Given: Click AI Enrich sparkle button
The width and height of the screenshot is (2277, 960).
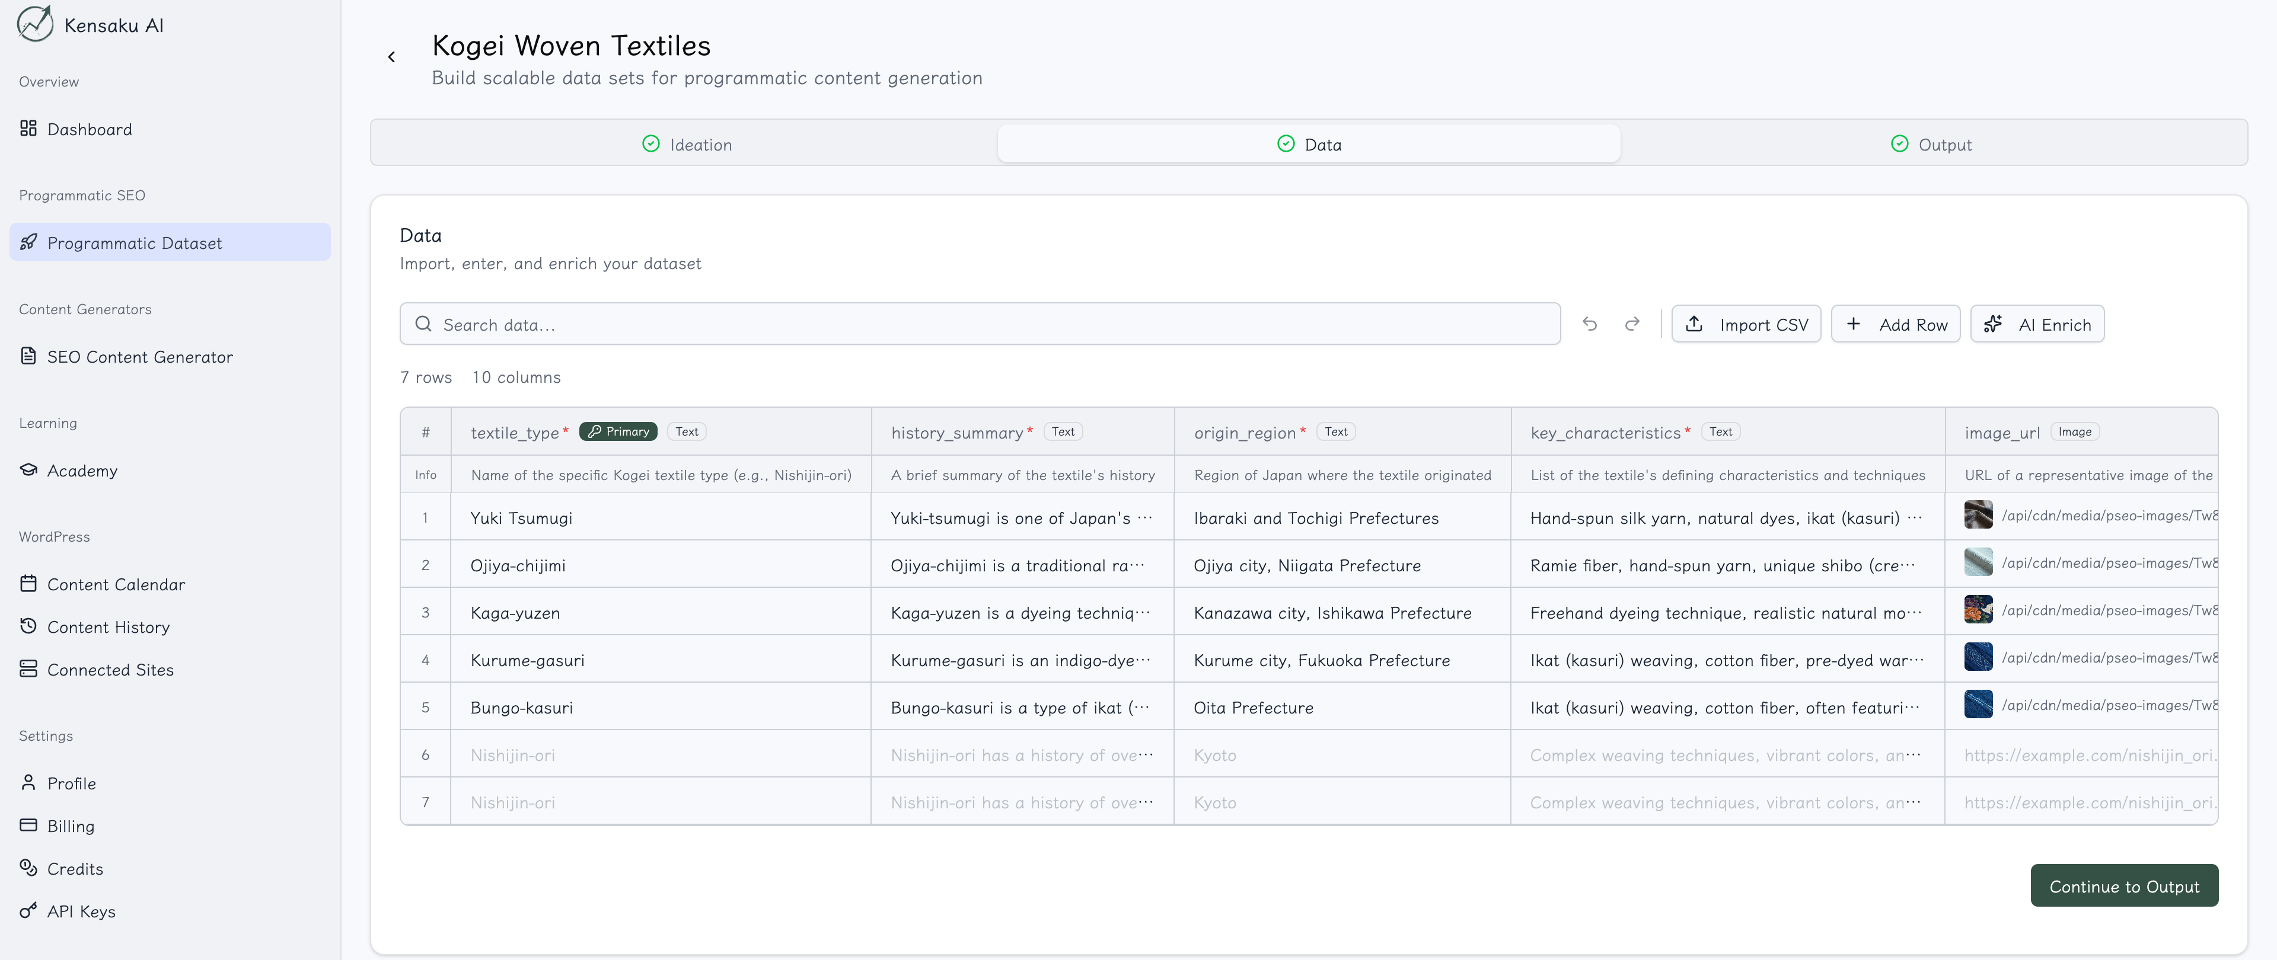Looking at the screenshot, I should [2037, 324].
